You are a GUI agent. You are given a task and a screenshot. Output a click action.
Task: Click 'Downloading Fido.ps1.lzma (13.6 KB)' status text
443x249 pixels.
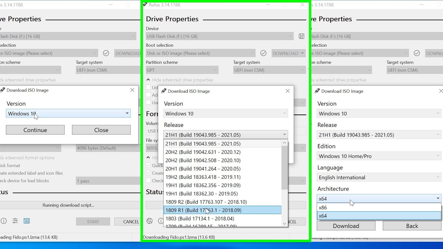point(179,237)
